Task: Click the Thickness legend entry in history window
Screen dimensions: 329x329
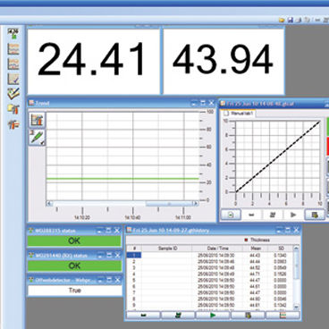Action: click(257, 240)
